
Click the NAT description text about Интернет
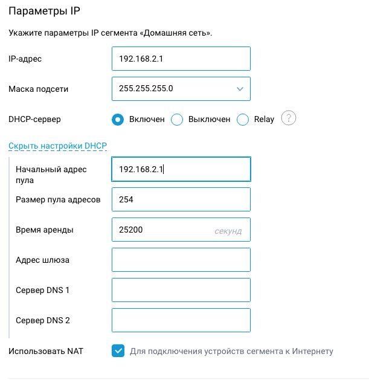point(231,351)
